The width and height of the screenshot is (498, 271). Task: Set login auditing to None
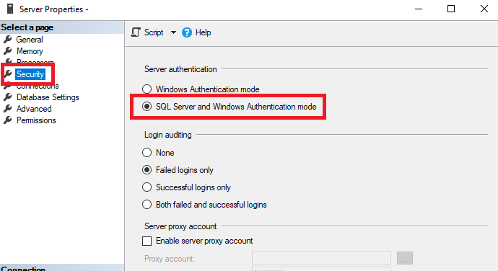tap(147, 153)
